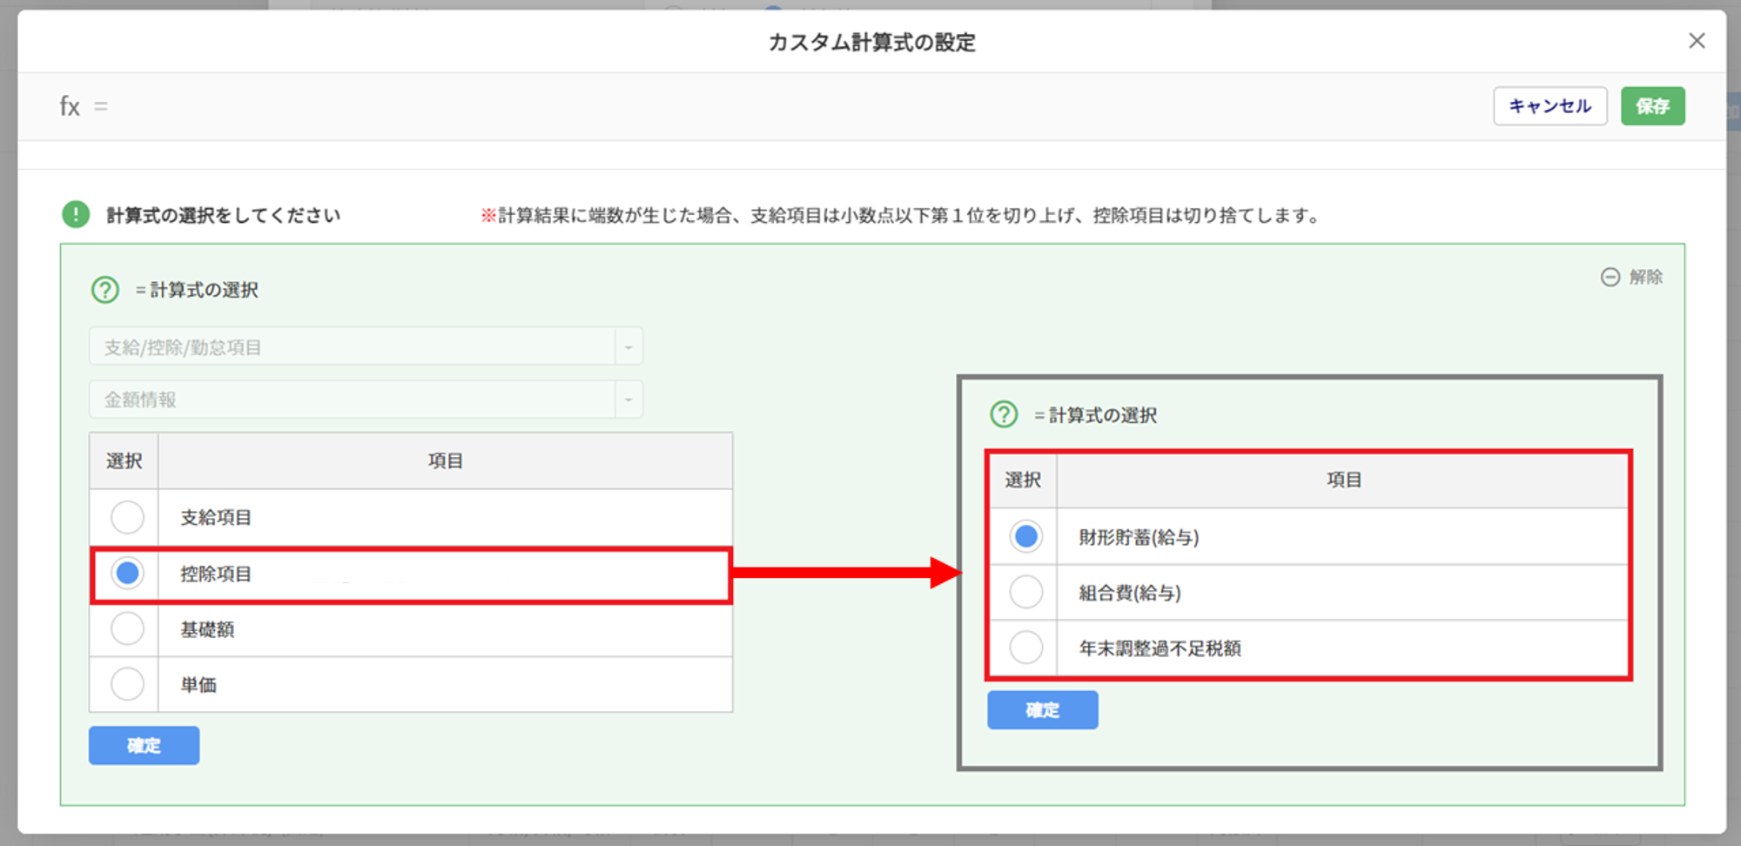Click the 単価 row text

coord(198,685)
